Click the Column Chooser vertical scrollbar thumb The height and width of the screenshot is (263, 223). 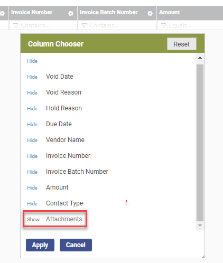[x=200, y=143]
